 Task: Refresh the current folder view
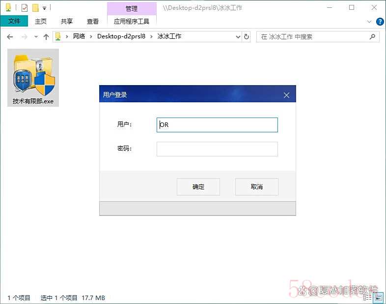tap(247, 37)
